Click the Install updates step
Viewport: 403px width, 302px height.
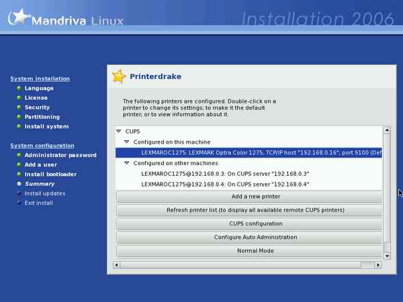(x=45, y=193)
